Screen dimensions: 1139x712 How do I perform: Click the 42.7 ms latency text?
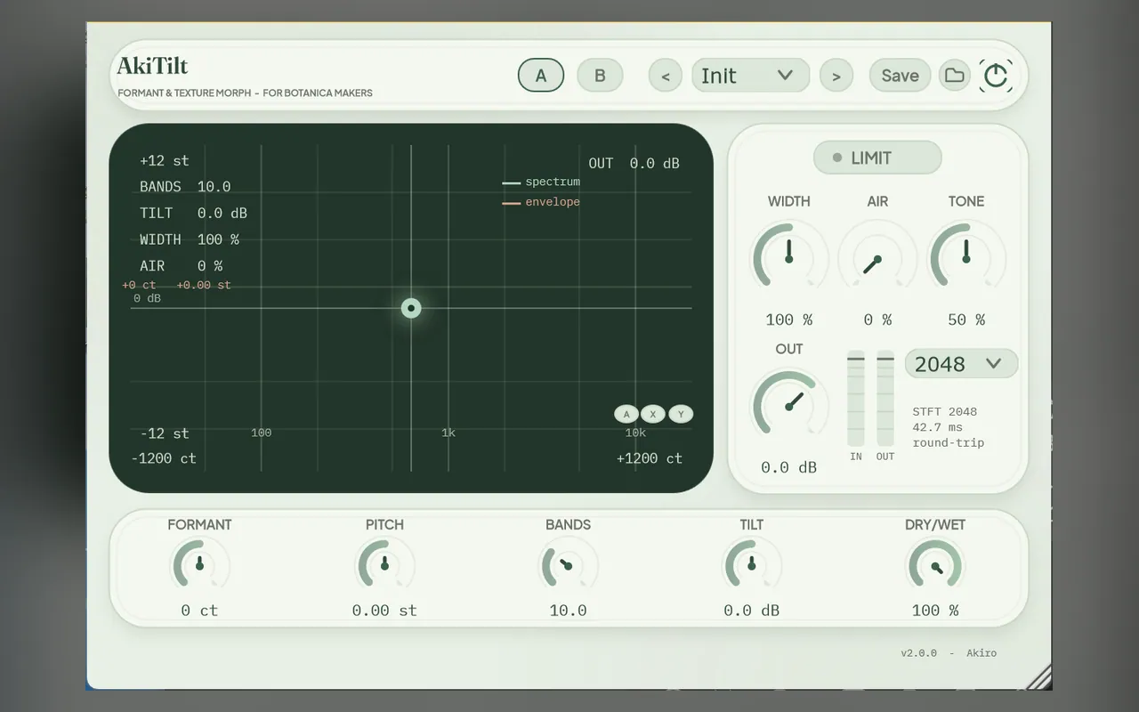click(937, 427)
